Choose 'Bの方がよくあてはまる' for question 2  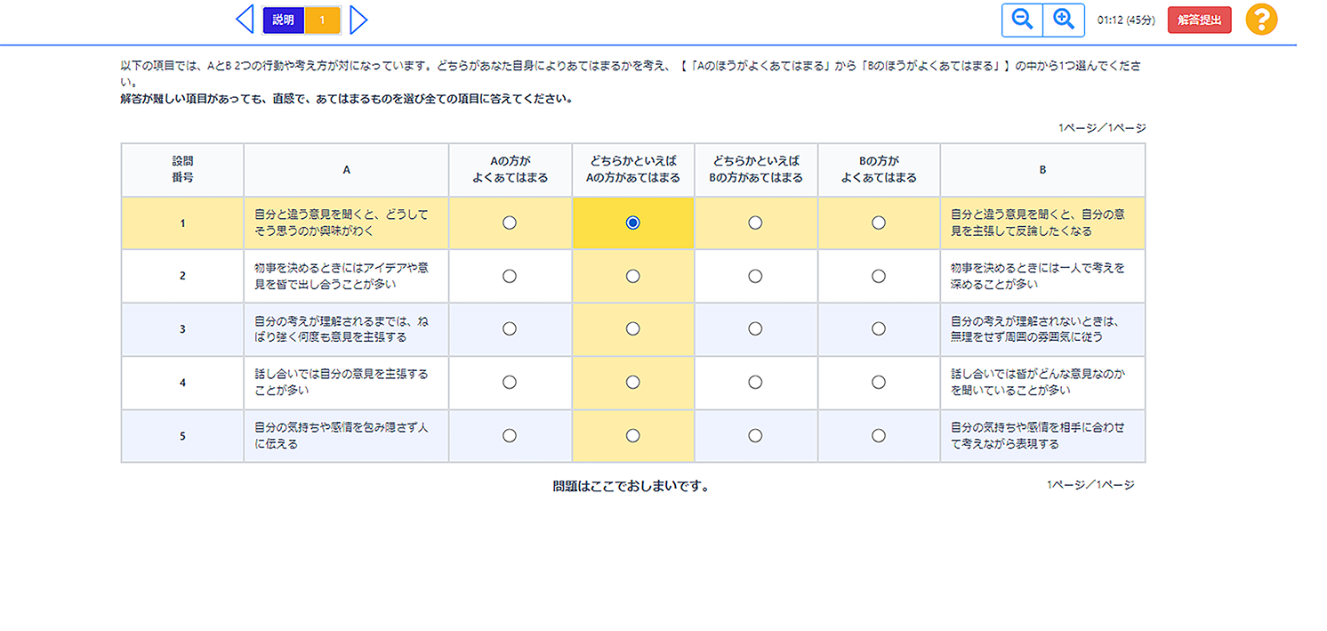(x=879, y=277)
